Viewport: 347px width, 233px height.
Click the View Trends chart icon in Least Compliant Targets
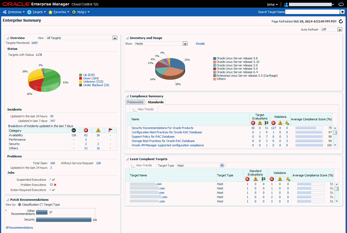(133, 166)
